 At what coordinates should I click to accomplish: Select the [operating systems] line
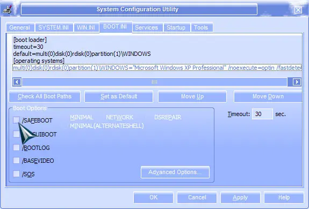pos(39,61)
